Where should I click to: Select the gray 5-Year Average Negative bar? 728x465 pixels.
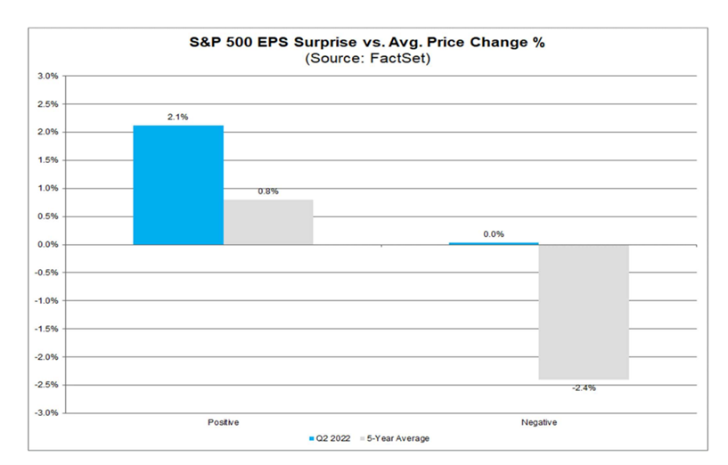tap(584, 312)
